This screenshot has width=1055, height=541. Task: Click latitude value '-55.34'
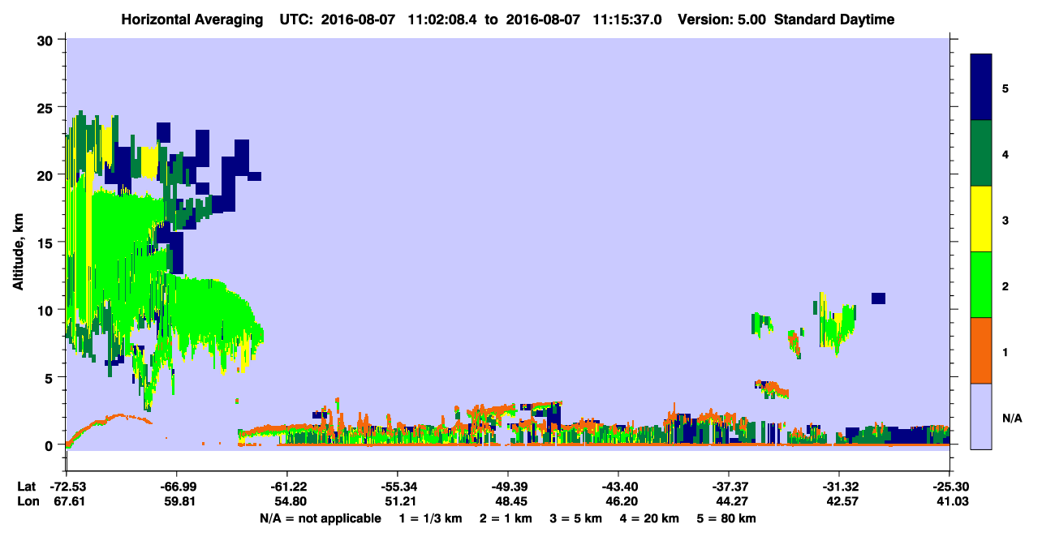(x=397, y=486)
